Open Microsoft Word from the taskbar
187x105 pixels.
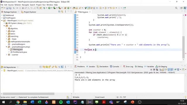(x=32, y=102)
